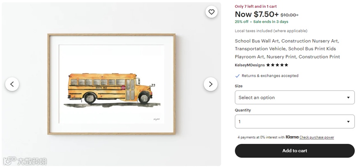The width and height of the screenshot is (357, 168).
Task: Open the Quantity dropdown
Action: click(x=294, y=122)
